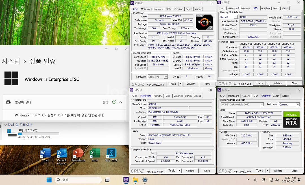Open Tools dropdown arrow in CPU tab window

(x=180, y=84)
